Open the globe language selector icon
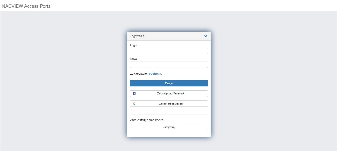The image size is (337, 151). (206, 36)
